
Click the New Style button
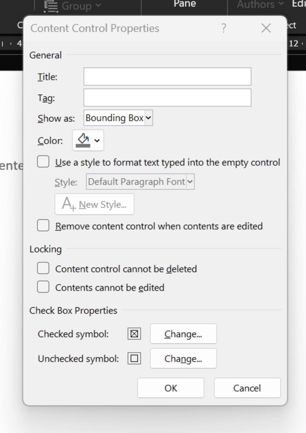(94, 204)
